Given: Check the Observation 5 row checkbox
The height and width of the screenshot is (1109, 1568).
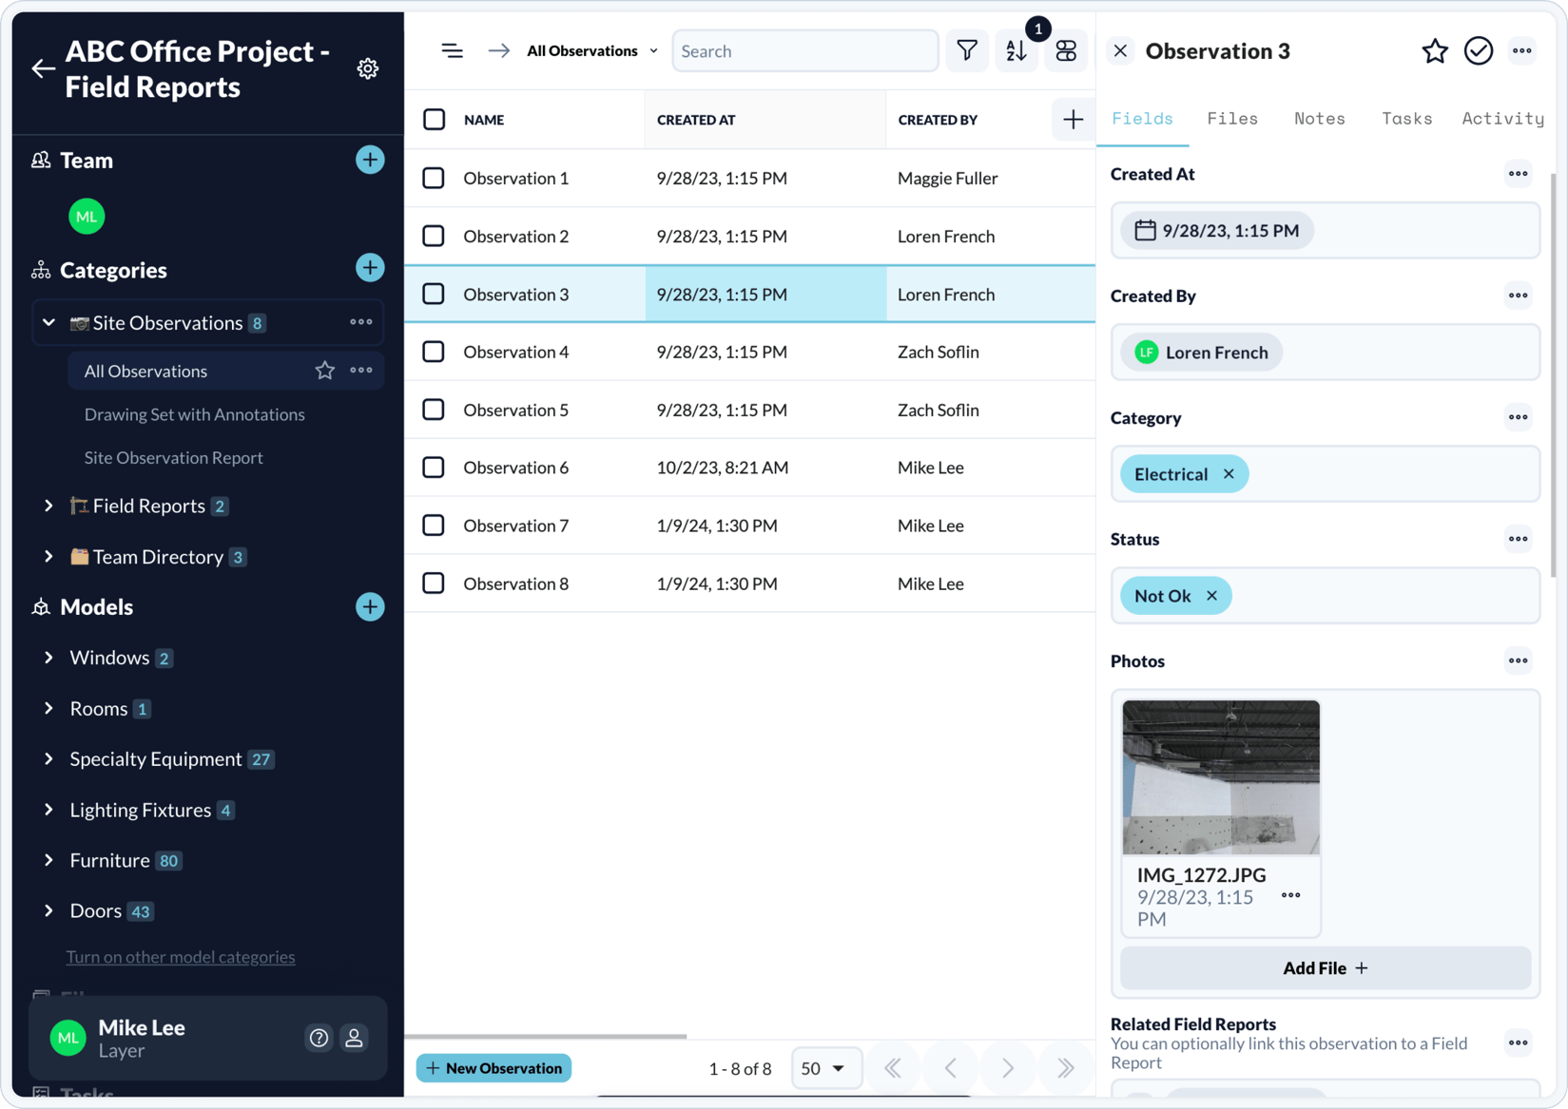Looking at the screenshot, I should pyautogui.click(x=434, y=410).
